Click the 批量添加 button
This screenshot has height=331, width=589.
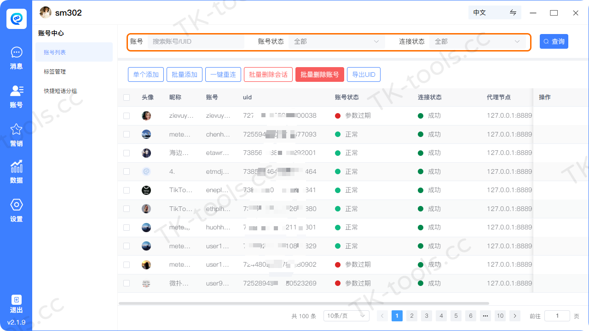click(x=185, y=74)
